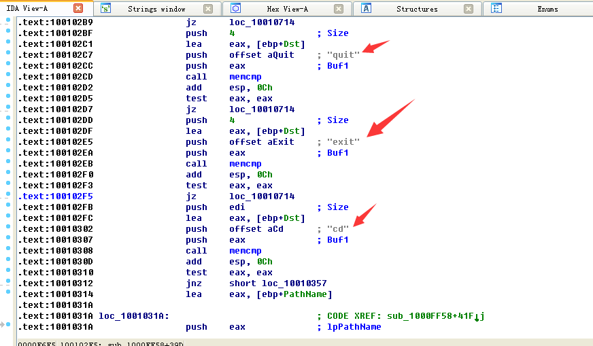Viewport: 593px width, 346px height.
Task: Click memcmp call at address 10010308
Action: pyautogui.click(x=245, y=251)
